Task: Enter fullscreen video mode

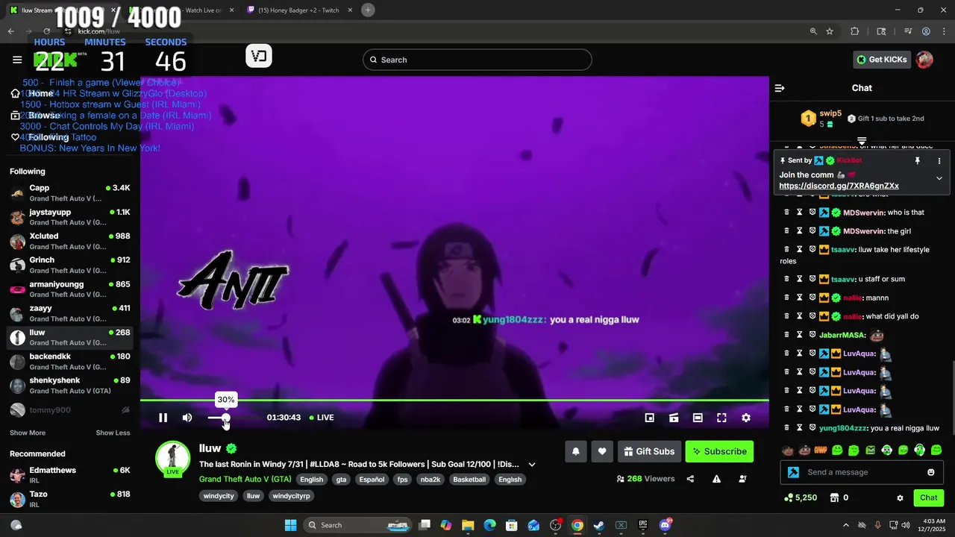Action: pos(721,418)
